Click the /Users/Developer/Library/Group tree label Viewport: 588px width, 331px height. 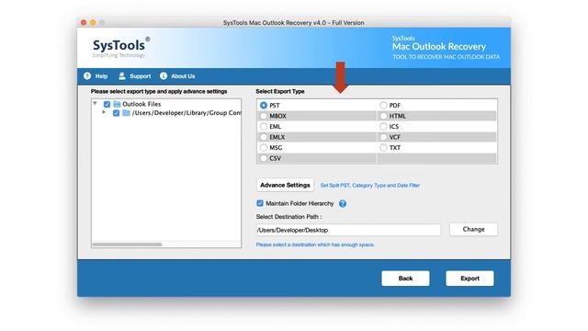[187, 113]
